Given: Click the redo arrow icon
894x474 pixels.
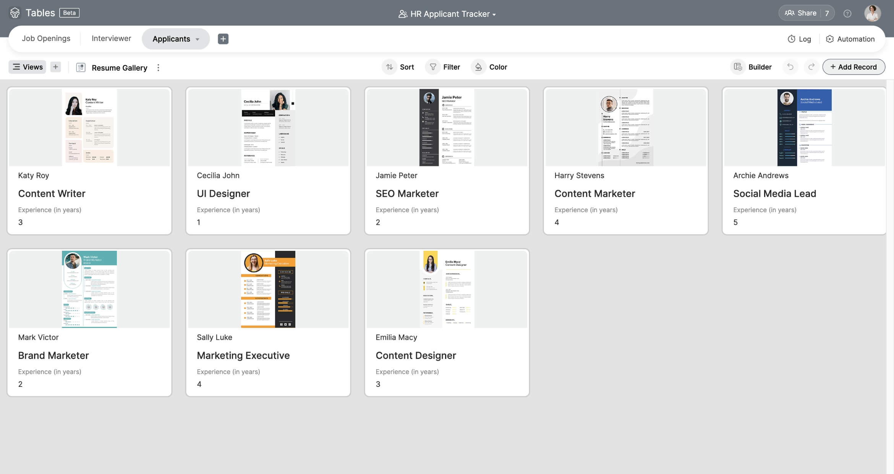Looking at the screenshot, I should 811,67.
